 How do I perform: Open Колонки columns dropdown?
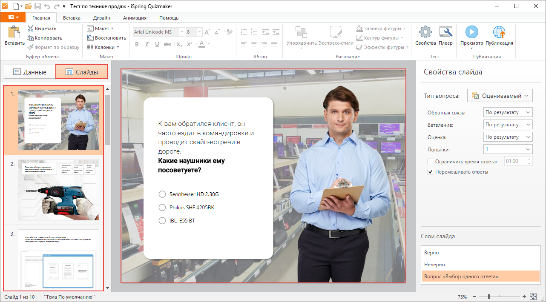click(103, 47)
